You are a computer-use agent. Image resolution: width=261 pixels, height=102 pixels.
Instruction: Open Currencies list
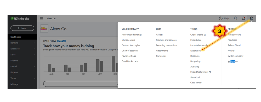[161, 56]
